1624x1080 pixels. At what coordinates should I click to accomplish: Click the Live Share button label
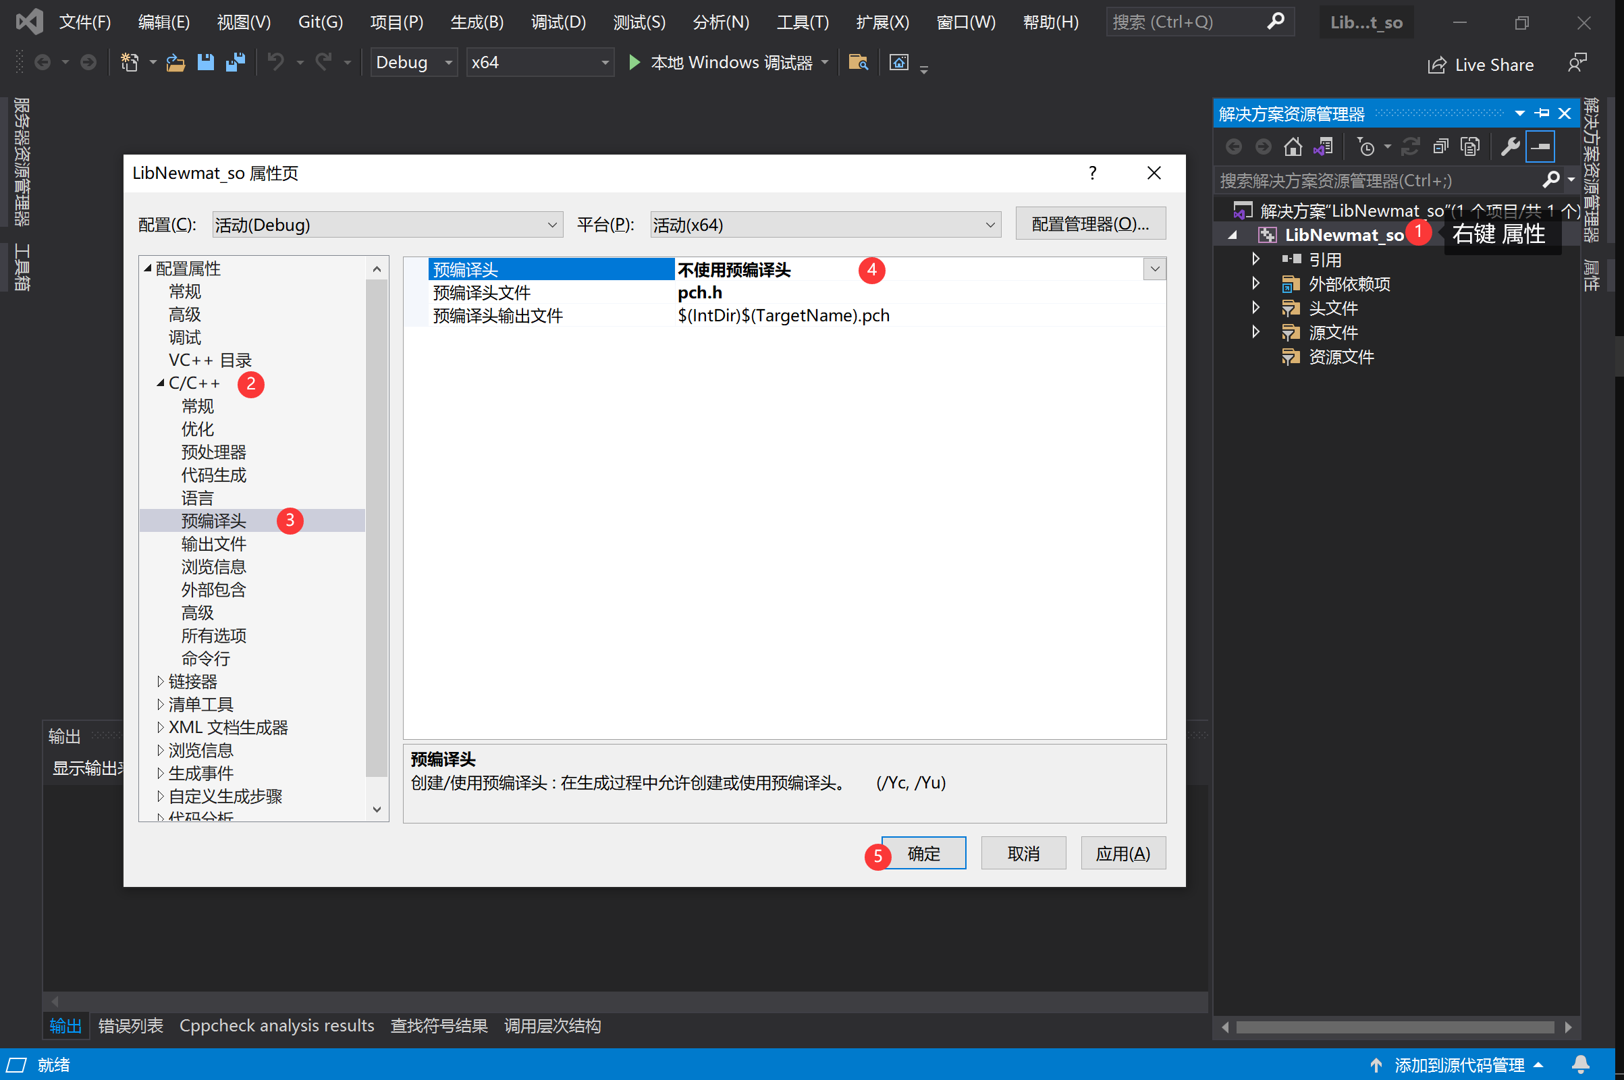click(1494, 65)
